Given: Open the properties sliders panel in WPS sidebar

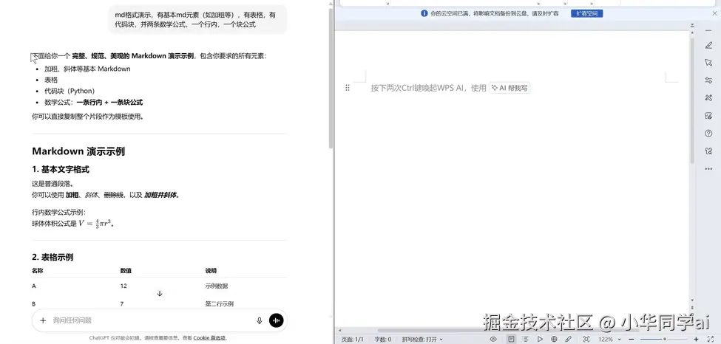Looking at the screenshot, I should [x=708, y=80].
